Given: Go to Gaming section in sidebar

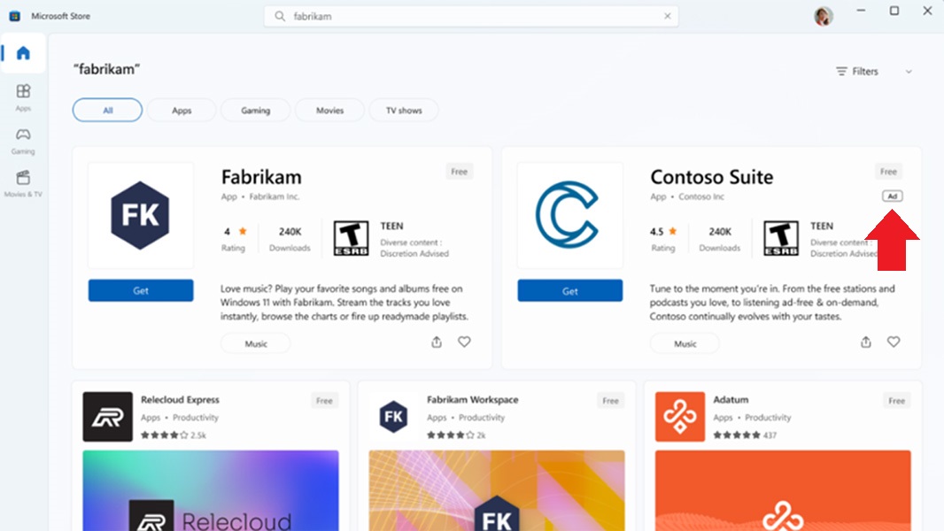Looking at the screenshot, I should point(23,141).
